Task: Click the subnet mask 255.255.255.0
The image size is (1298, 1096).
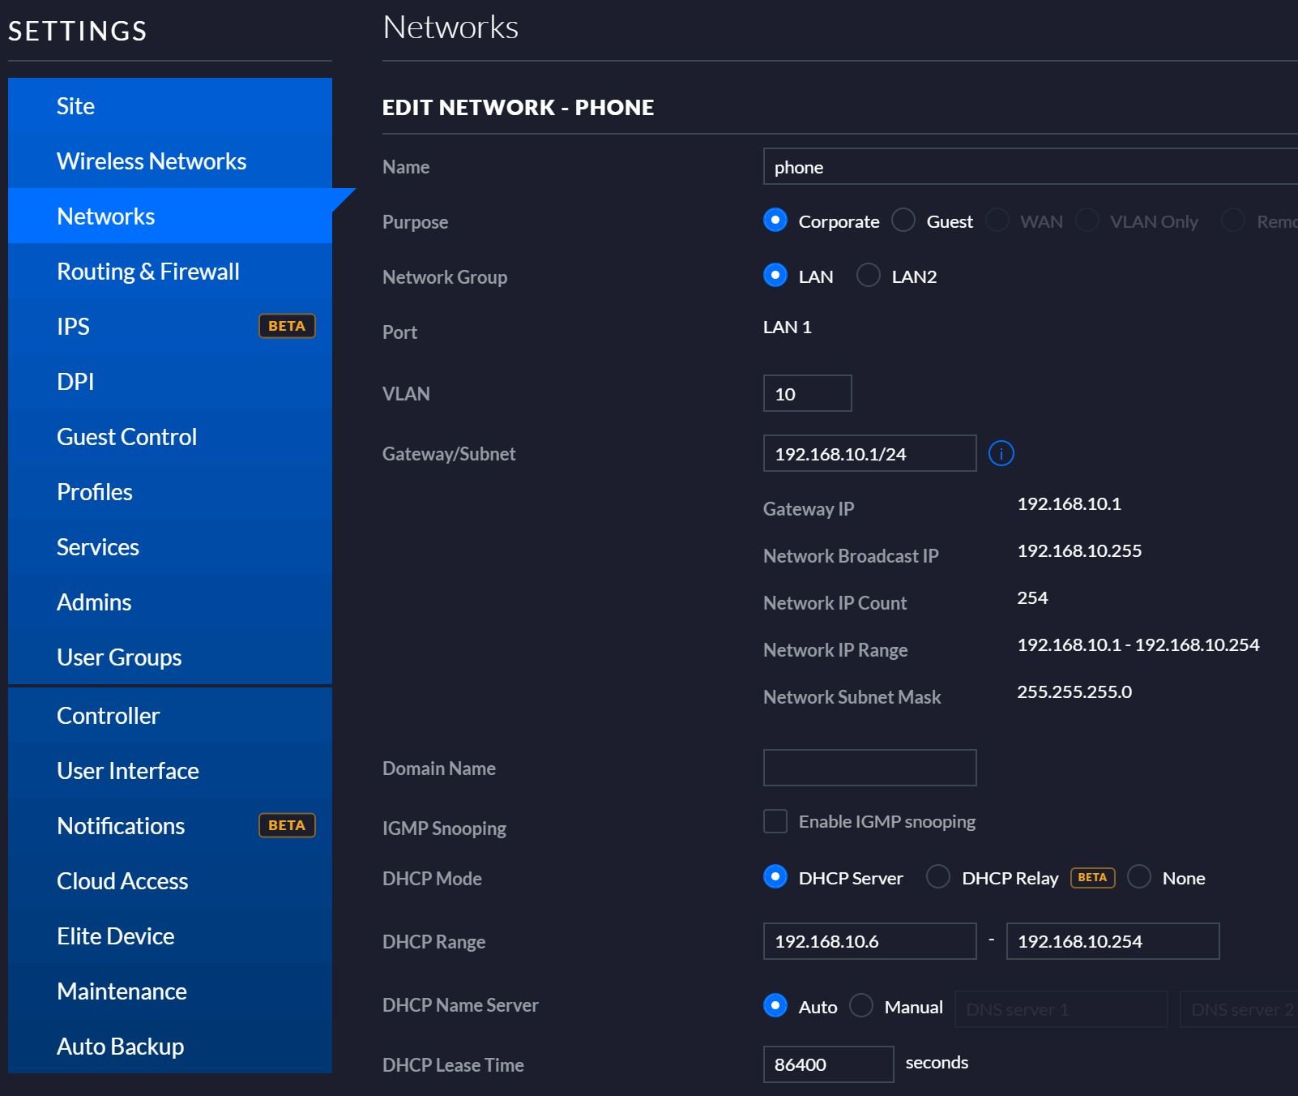Action: click(1074, 691)
